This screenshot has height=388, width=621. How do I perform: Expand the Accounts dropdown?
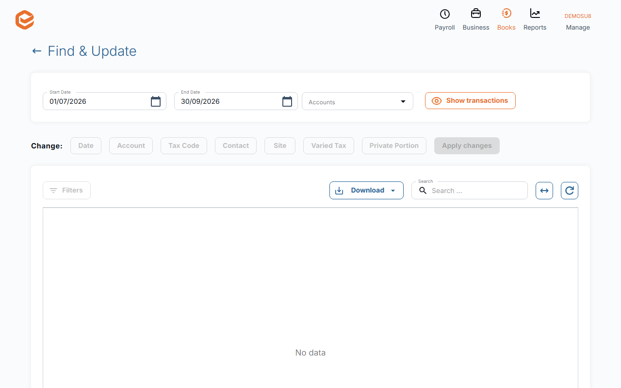[x=358, y=101]
